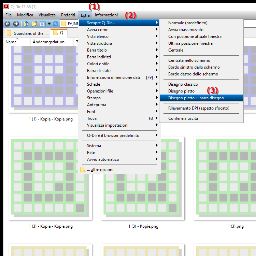The width and height of the screenshot is (256, 256).
Task: Toggle the Conferma uscita option
Action: click(x=183, y=118)
